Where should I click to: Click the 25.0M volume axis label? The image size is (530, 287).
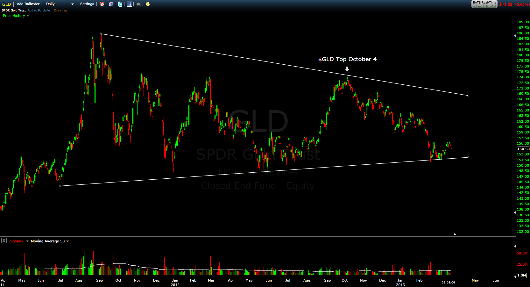522,264
